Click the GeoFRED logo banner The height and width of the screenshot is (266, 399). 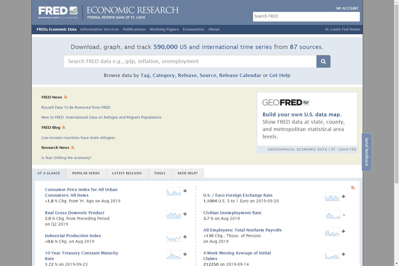pyautogui.click(x=286, y=102)
